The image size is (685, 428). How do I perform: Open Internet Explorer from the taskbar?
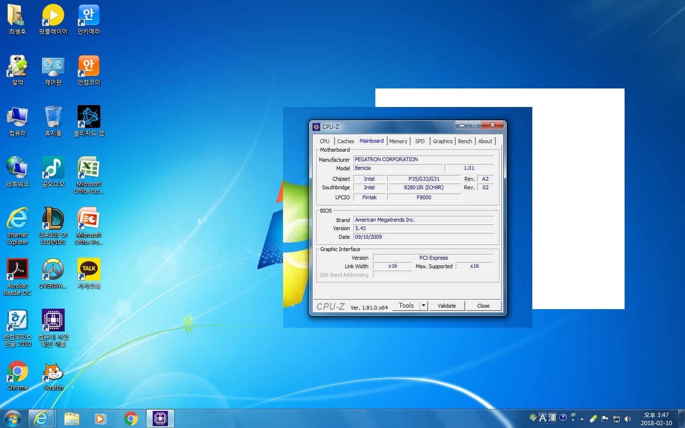point(41,418)
